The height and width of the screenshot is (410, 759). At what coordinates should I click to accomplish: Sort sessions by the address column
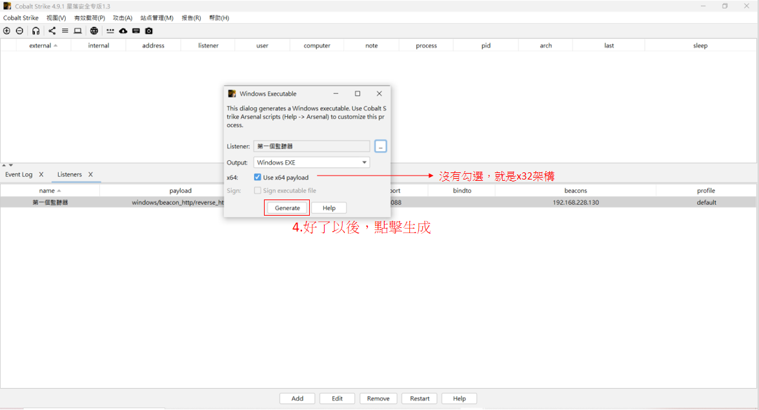click(153, 45)
